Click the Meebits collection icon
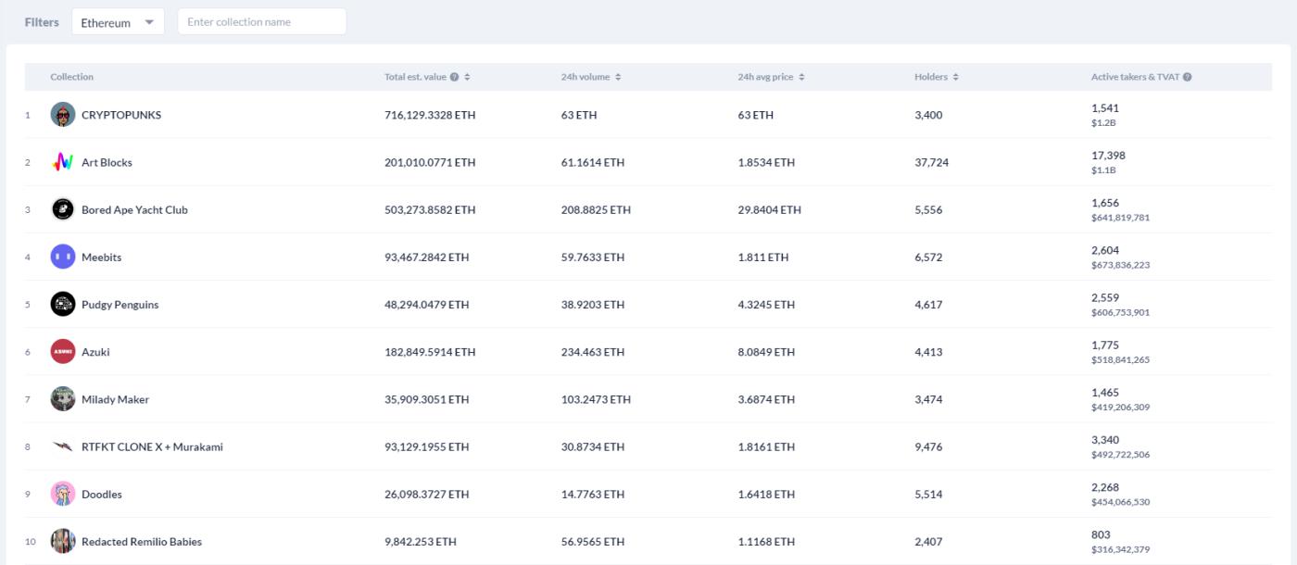 [x=63, y=257]
